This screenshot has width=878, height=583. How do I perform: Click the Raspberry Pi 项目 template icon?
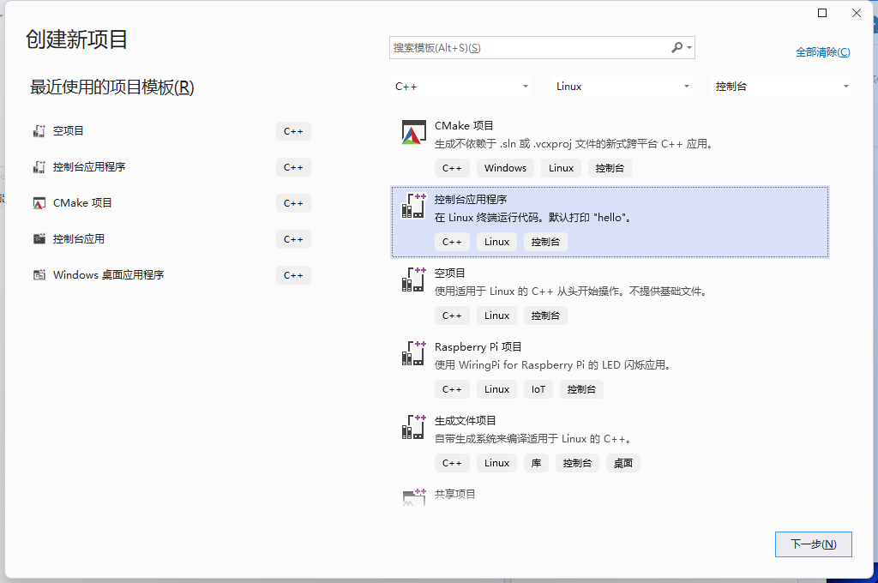[412, 353]
